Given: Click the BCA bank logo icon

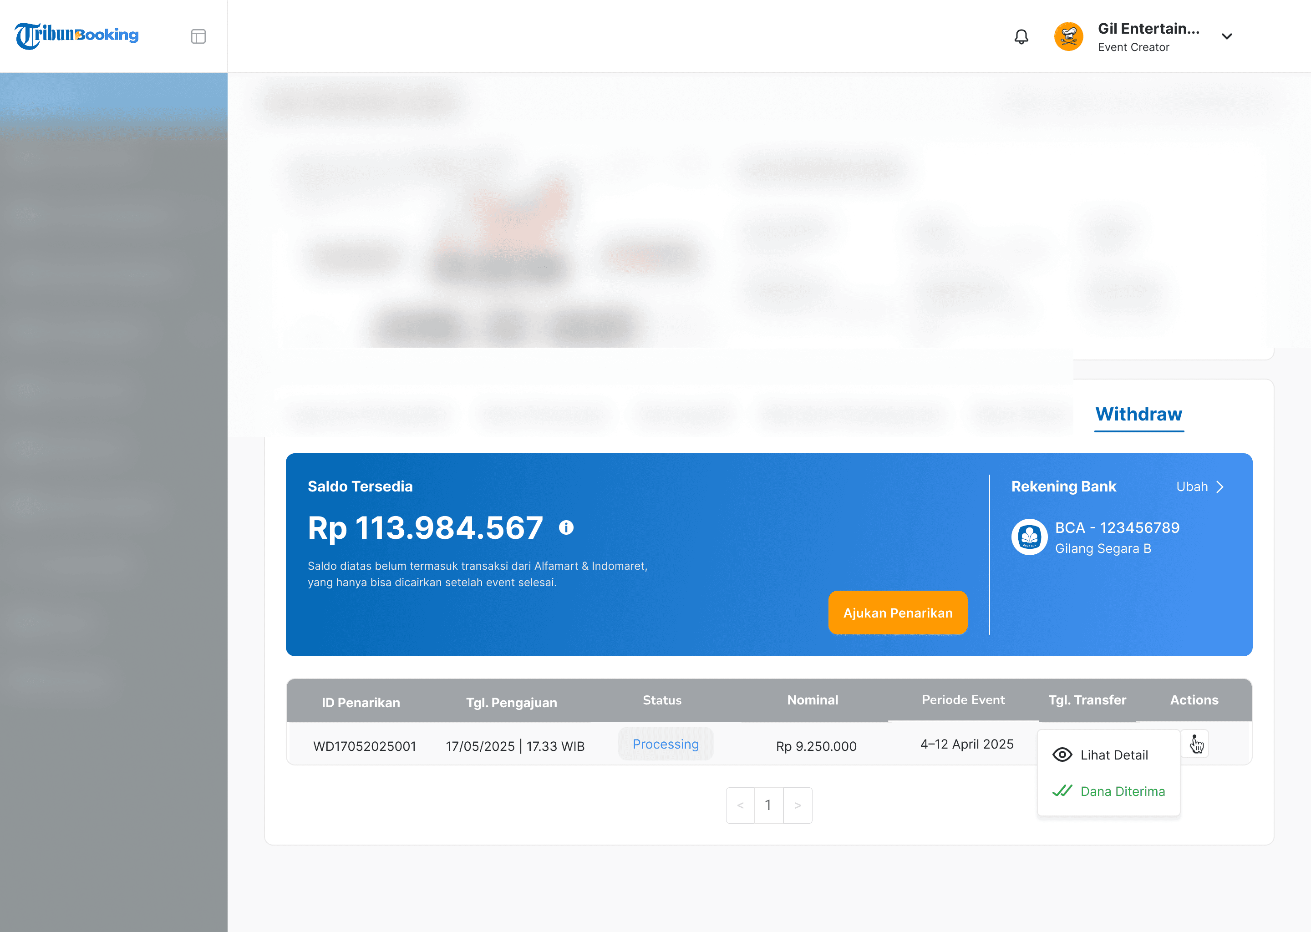Looking at the screenshot, I should (x=1029, y=537).
